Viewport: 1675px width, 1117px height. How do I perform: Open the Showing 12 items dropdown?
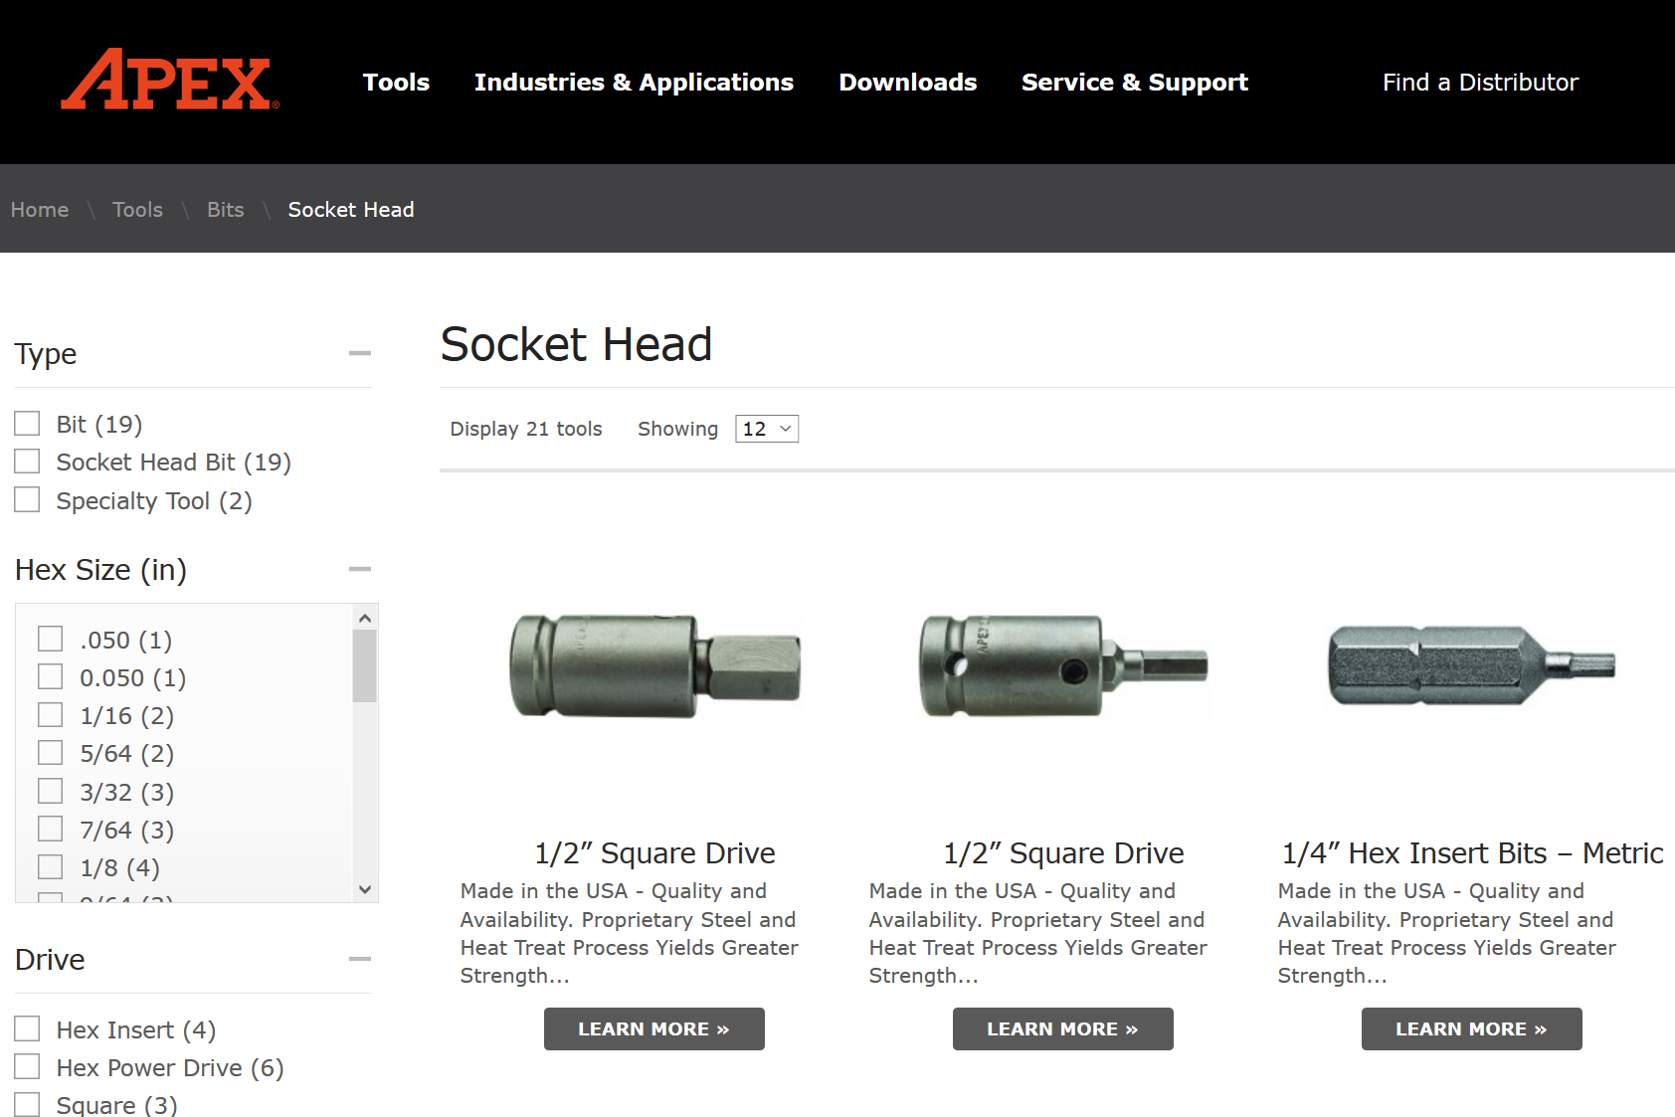point(767,429)
